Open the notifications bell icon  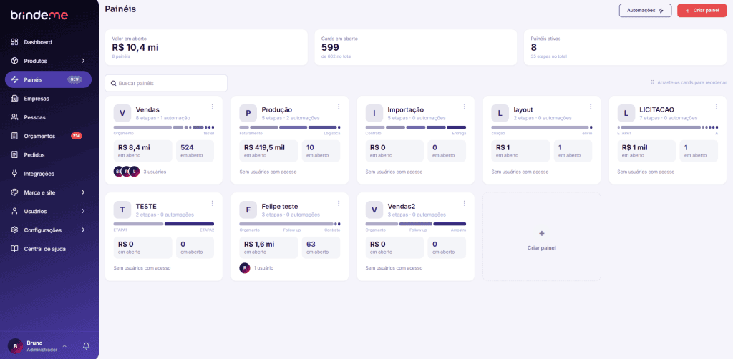coord(86,346)
